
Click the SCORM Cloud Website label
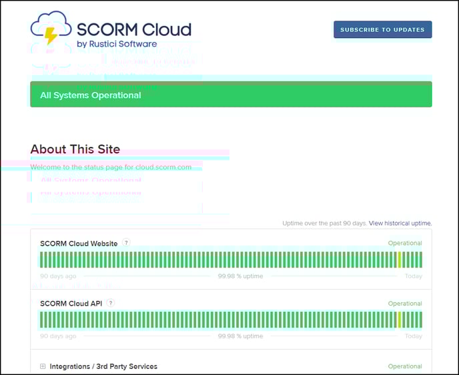pos(79,244)
